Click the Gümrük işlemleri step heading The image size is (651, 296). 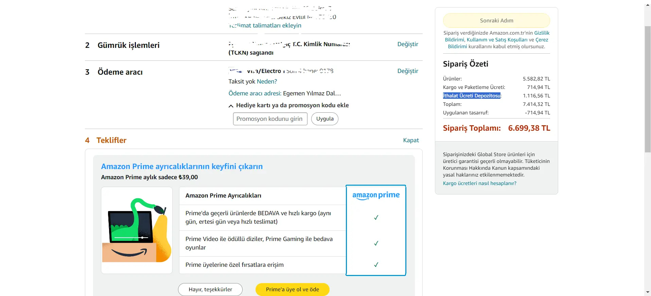click(128, 45)
